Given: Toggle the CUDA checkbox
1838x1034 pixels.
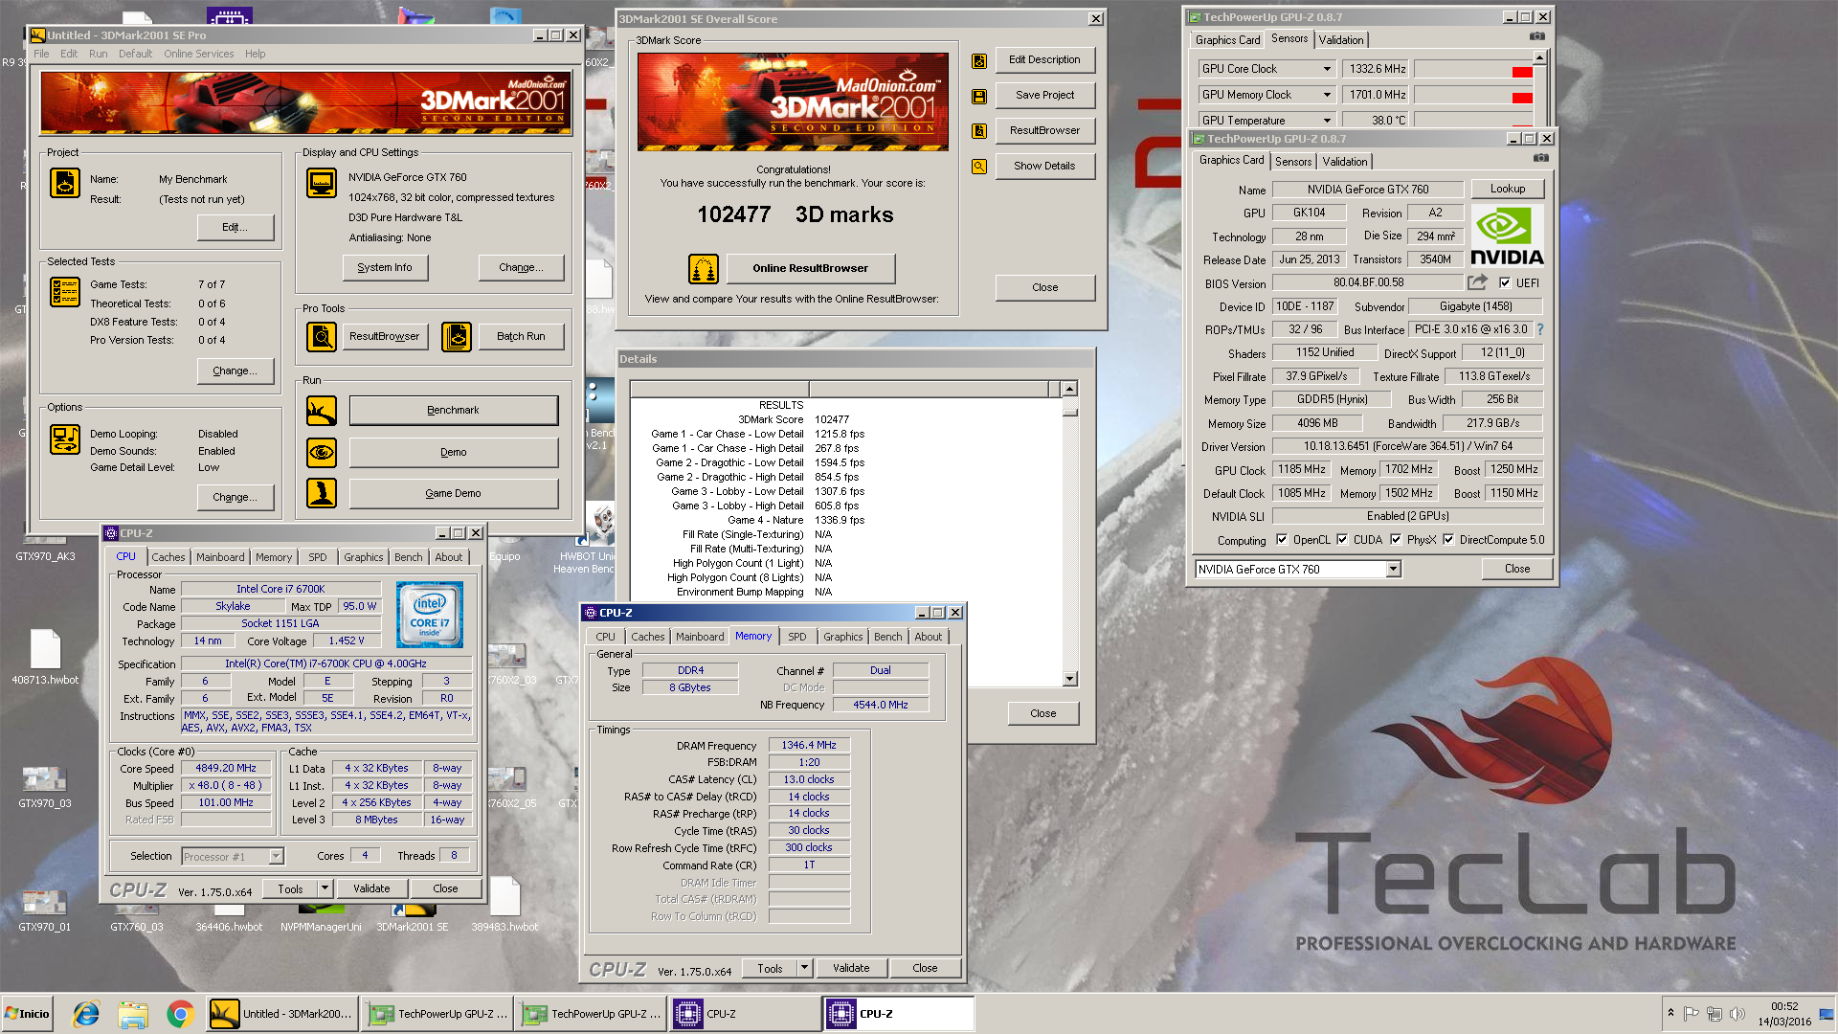Looking at the screenshot, I should coord(1342,540).
